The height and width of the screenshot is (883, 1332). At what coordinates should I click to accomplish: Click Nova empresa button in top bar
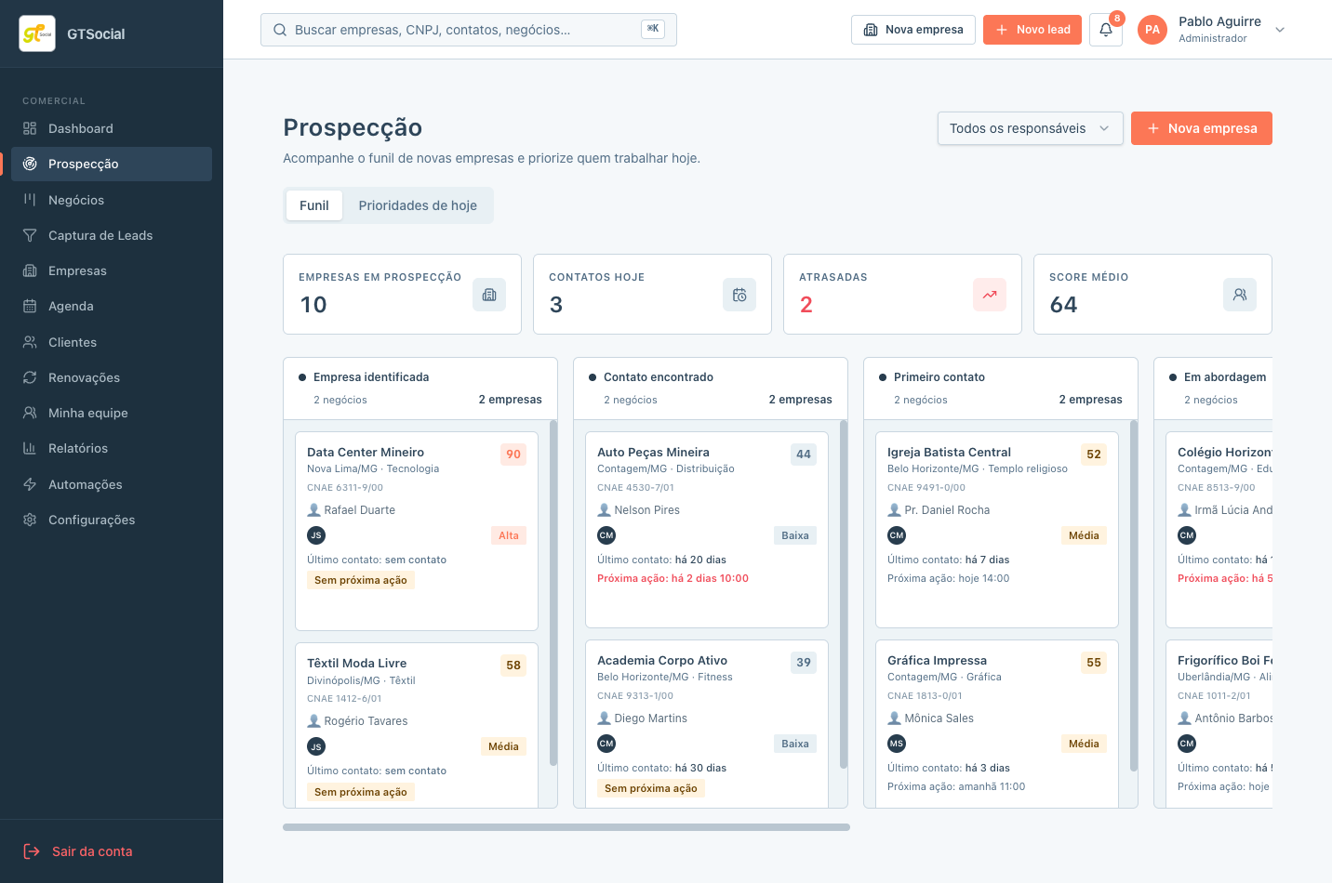click(913, 30)
